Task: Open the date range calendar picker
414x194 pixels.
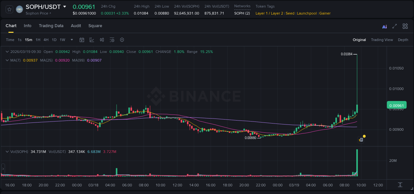Action: point(82,40)
